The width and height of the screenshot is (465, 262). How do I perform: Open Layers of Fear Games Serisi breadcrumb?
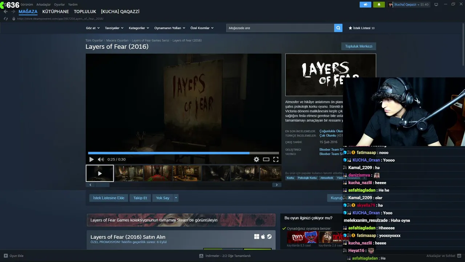pyautogui.click(x=150, y=40)
